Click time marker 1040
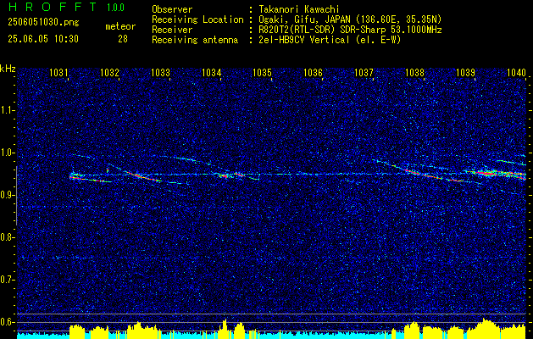 [x=516, y=72]
